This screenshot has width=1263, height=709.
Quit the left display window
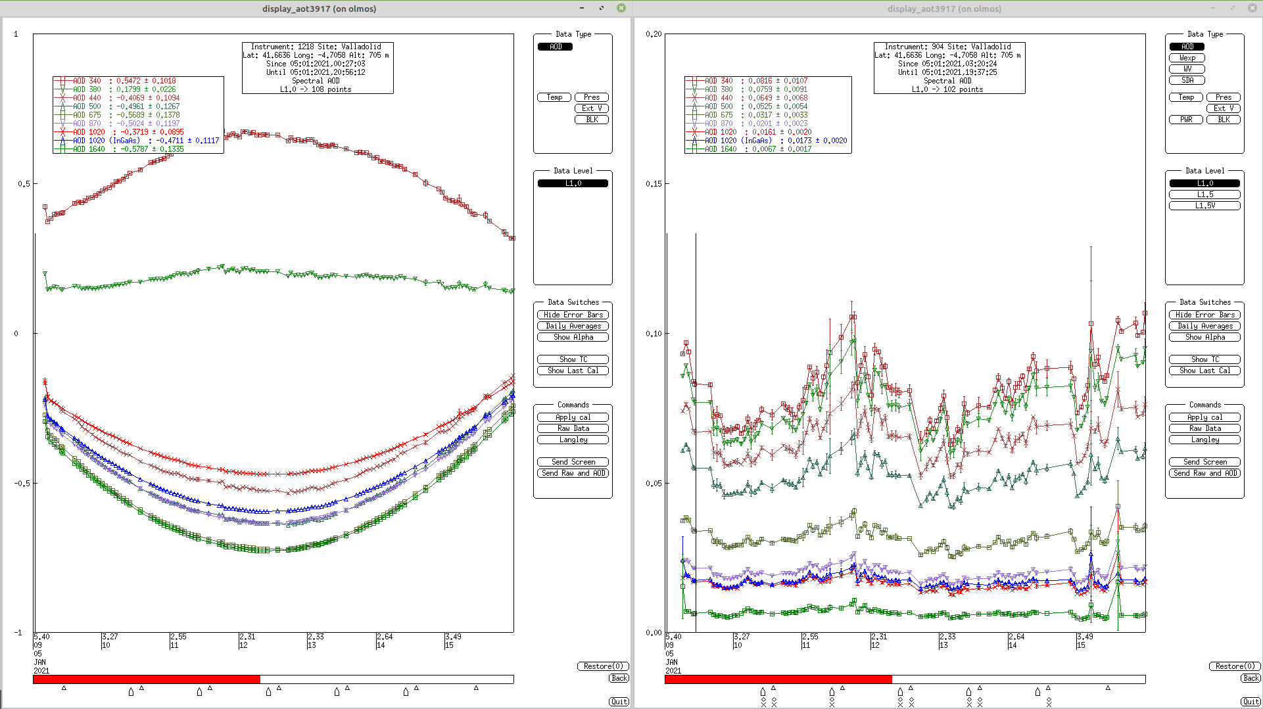click(619, 702)
